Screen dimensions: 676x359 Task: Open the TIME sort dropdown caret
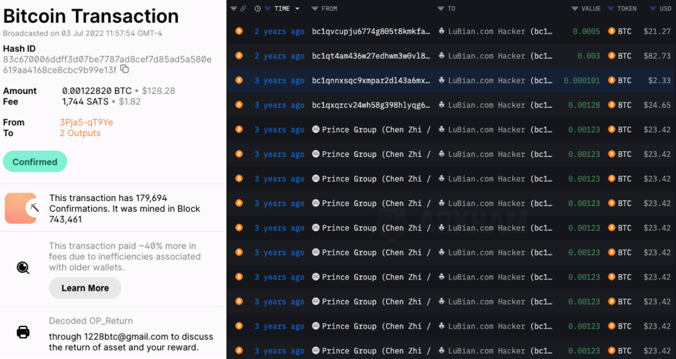tap(297, 9)
